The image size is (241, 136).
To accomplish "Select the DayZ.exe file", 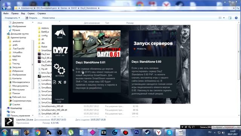I will [x=44, y=54].
